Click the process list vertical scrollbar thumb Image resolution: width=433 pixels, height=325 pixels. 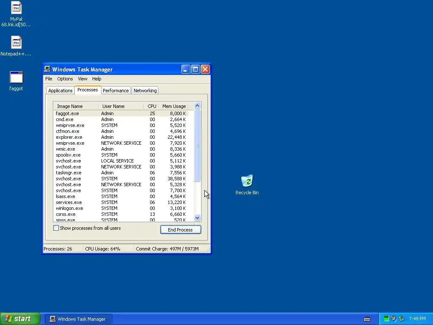pos(197,146)
